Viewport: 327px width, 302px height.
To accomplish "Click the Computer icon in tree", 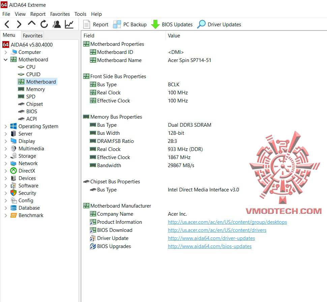I will coord(14,52).
